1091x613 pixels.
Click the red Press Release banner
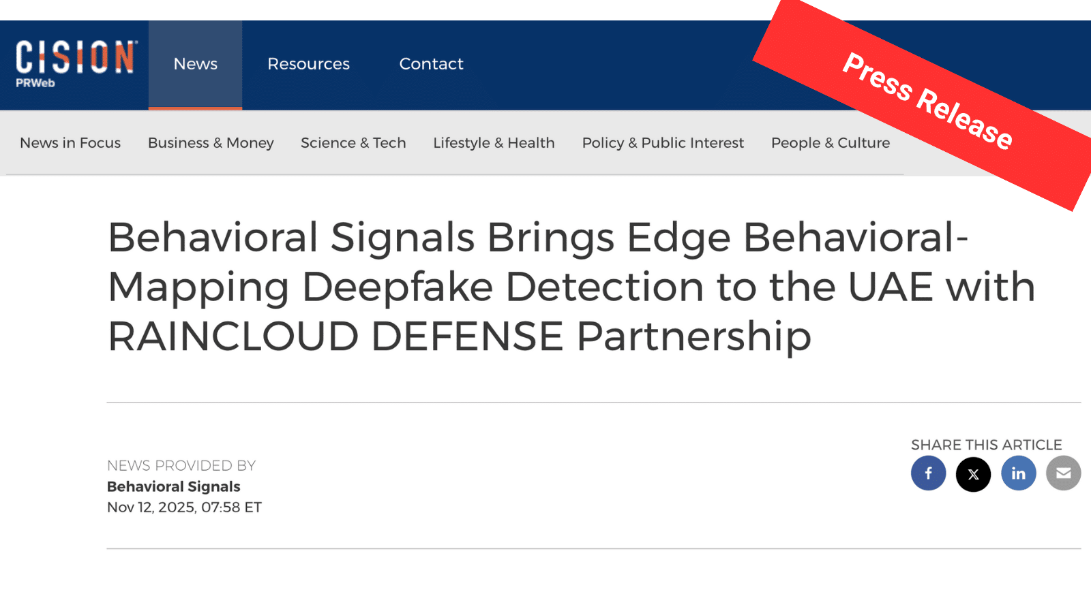927,101
